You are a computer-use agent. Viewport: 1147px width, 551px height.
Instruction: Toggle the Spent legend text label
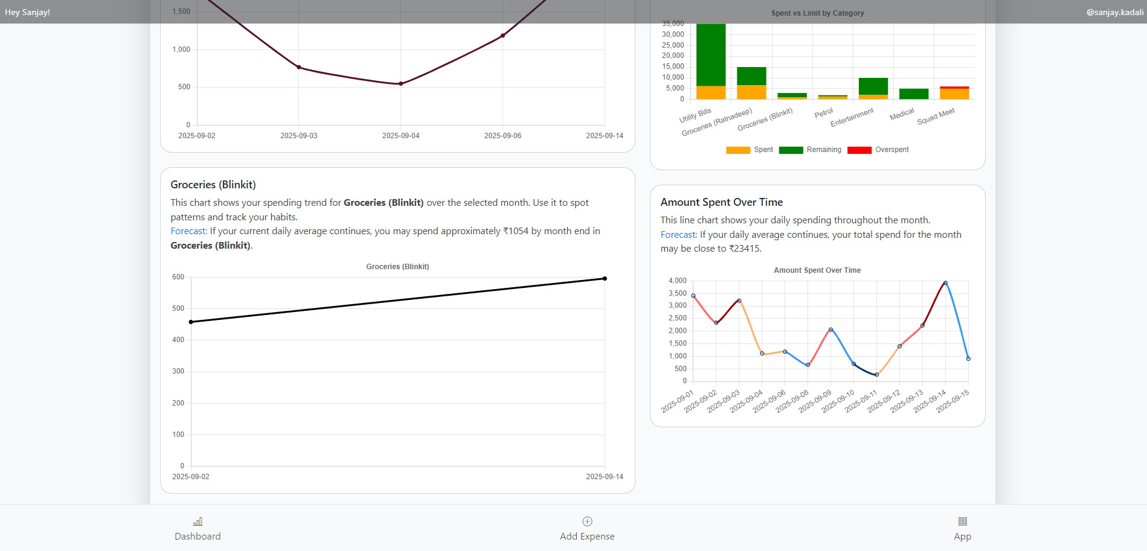click(763, 150)
